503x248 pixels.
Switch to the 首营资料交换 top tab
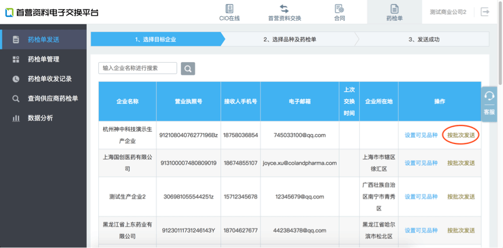(x=284, y=12)
